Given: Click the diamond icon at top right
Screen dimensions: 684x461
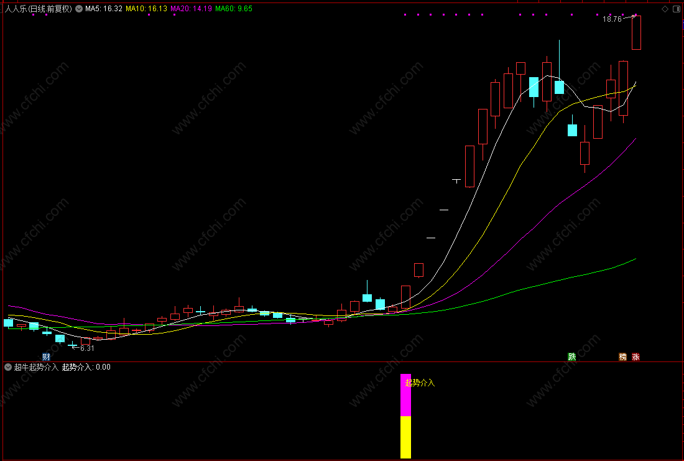Looking at the screenshot, I should pyautogui.click(x=665, y=9).
